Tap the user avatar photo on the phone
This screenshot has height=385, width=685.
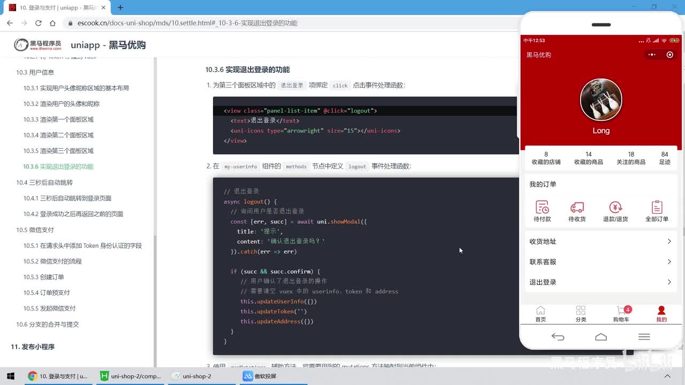point(601,100)
